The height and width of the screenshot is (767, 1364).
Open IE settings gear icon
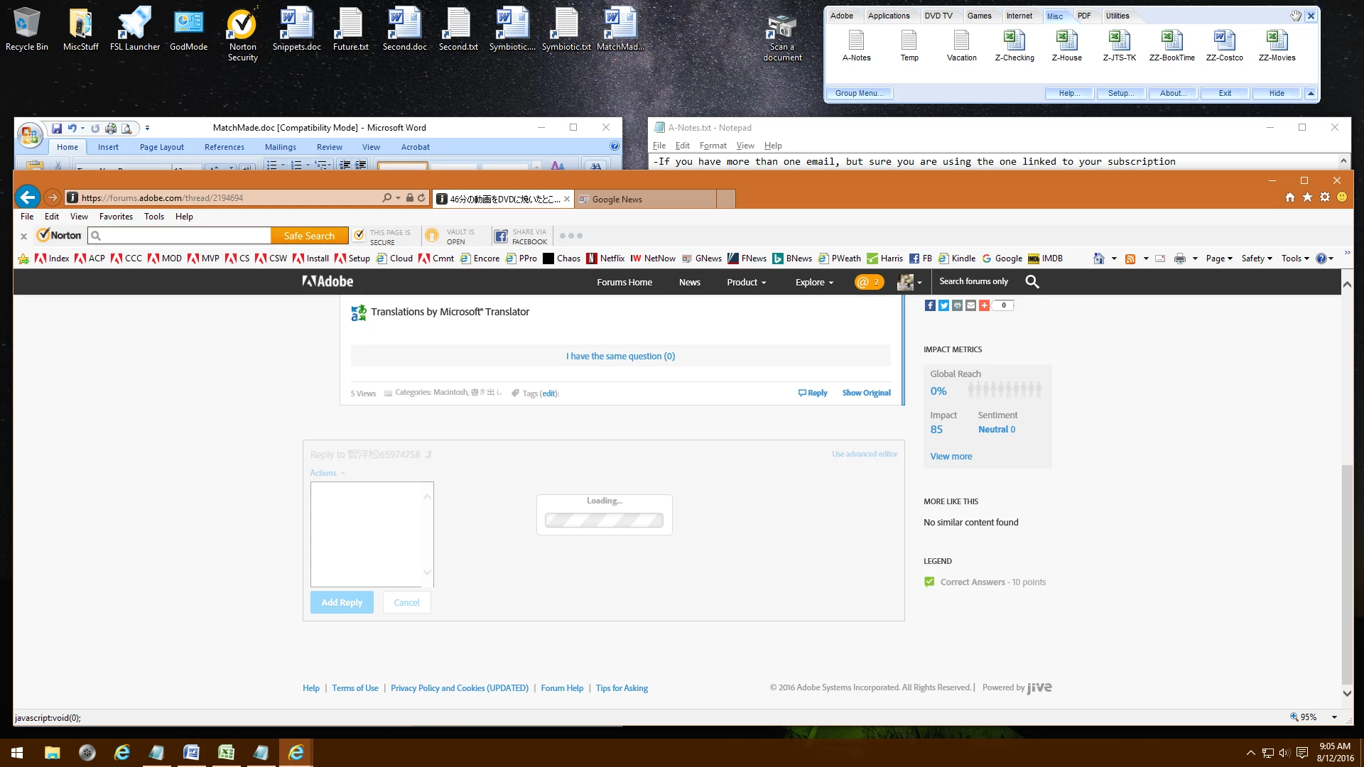tap(1325, 197)
